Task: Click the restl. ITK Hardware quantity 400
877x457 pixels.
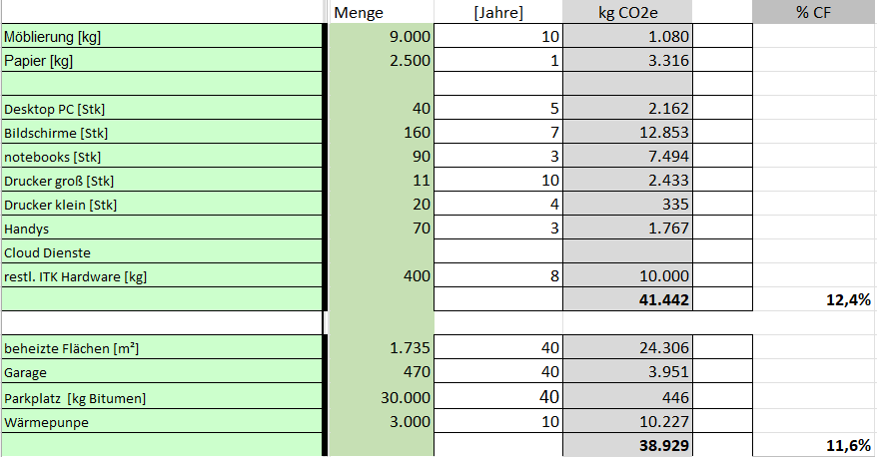Action: click(x=381, y=276)
